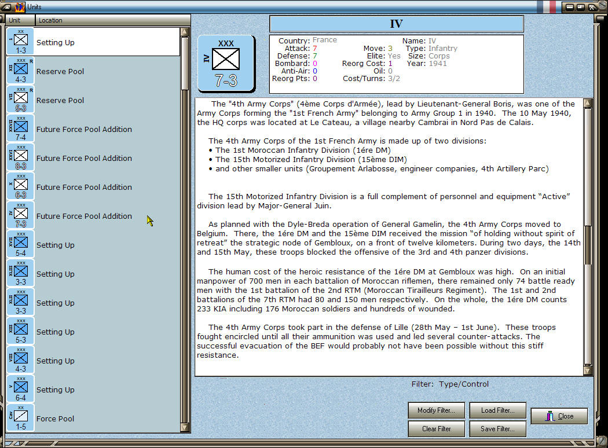Select the X corps 6-3 infantry counter
608x448 pixels.
click(x=20, y=187)
